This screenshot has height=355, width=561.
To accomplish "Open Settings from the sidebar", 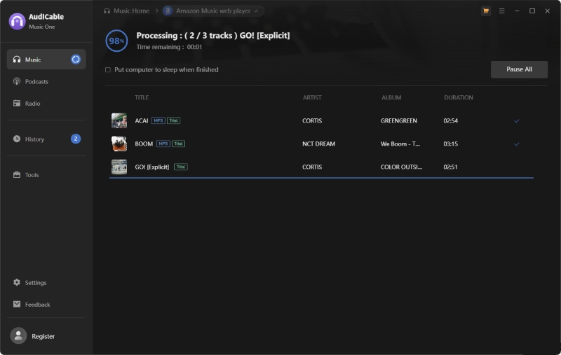I will coord(46,282).
